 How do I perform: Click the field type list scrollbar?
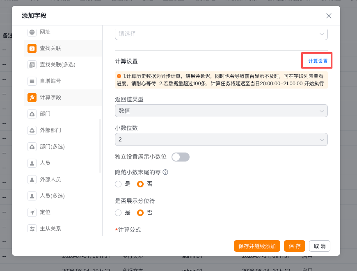100,146
